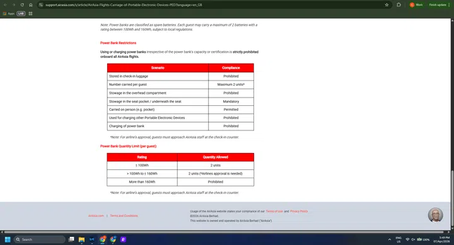Image resolution: width=454 pixels, height=245 pixels.
Task: Click the Rating column header
Action: 142,157
